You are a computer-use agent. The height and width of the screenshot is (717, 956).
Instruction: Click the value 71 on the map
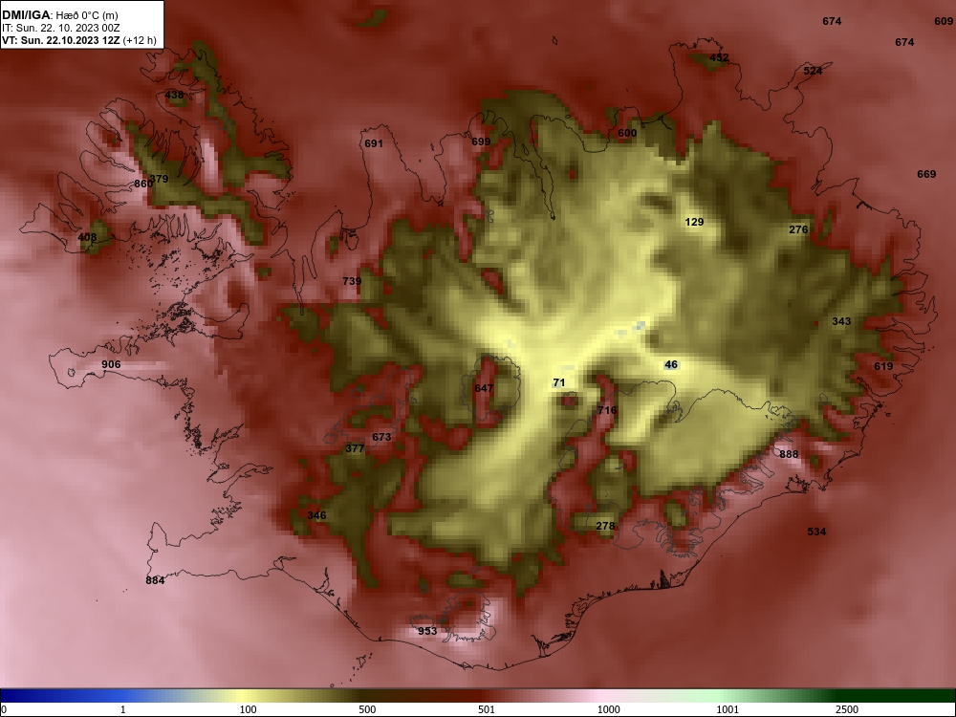pyautogui.click(x=558, y=383)
